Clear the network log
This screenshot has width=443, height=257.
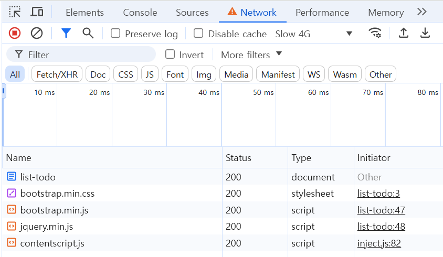coord(37,34)
